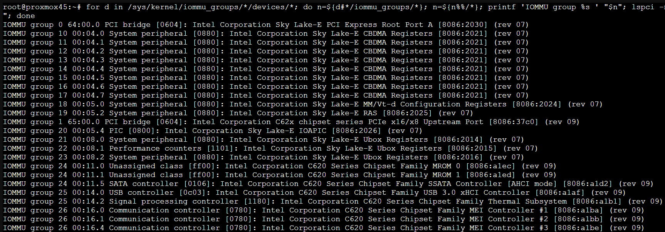Click the word "done" ending the command
The image size is (665, 232).
[25, 16]
